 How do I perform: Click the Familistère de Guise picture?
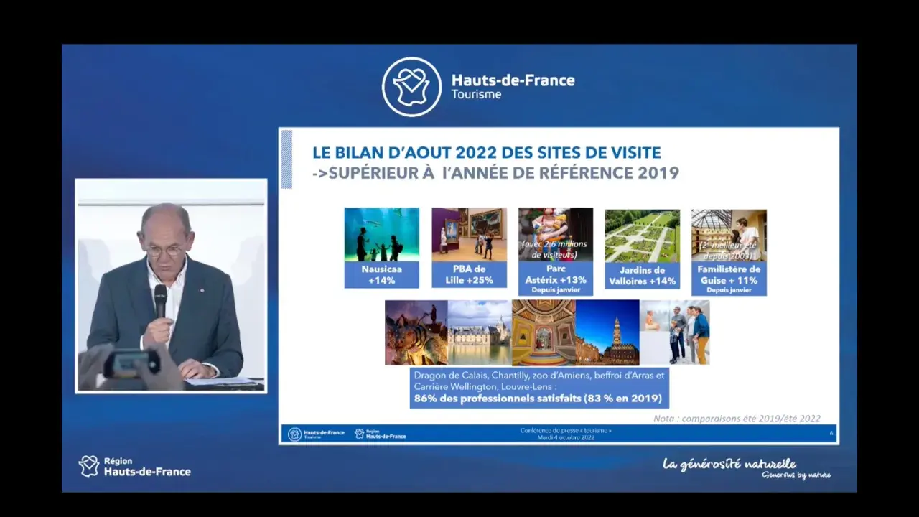click(x=729, y=233)
